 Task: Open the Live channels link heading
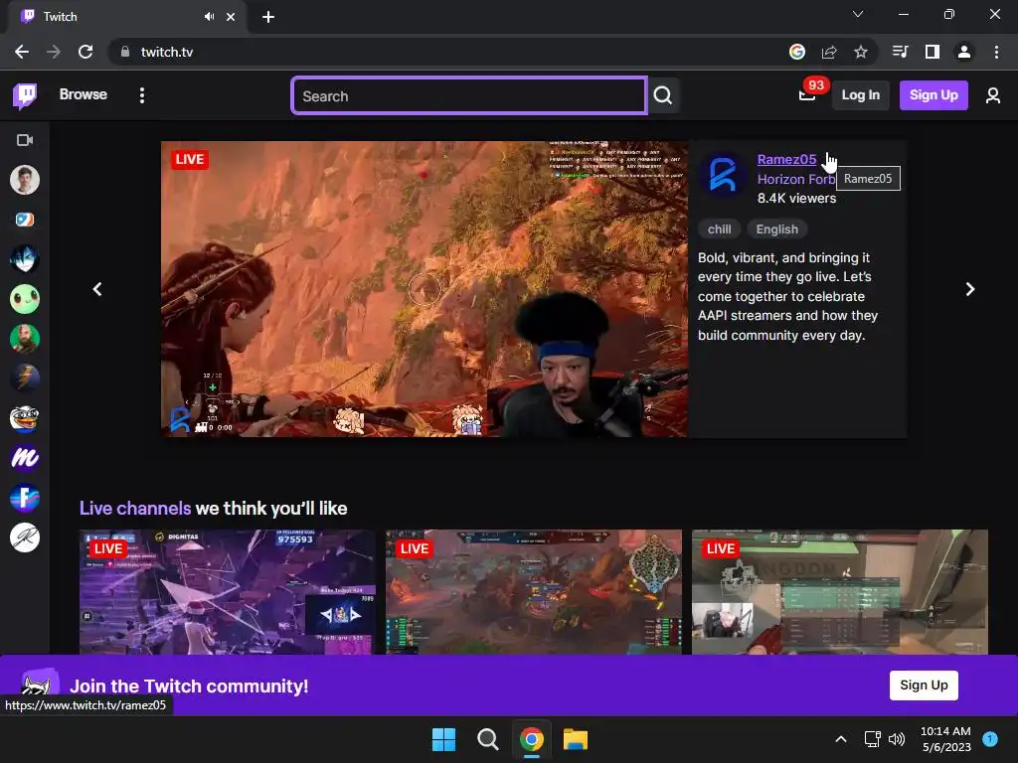(x=135, y=508)
